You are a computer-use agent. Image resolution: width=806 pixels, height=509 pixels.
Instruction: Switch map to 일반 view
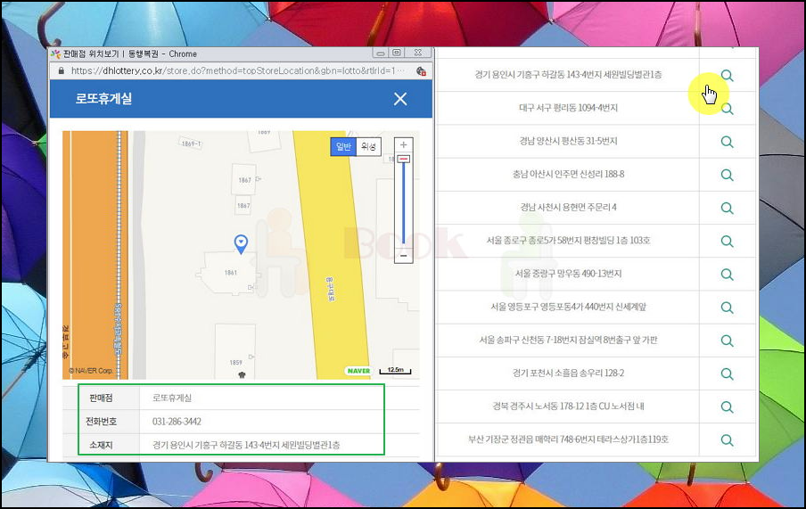click(x=343, y=146)
